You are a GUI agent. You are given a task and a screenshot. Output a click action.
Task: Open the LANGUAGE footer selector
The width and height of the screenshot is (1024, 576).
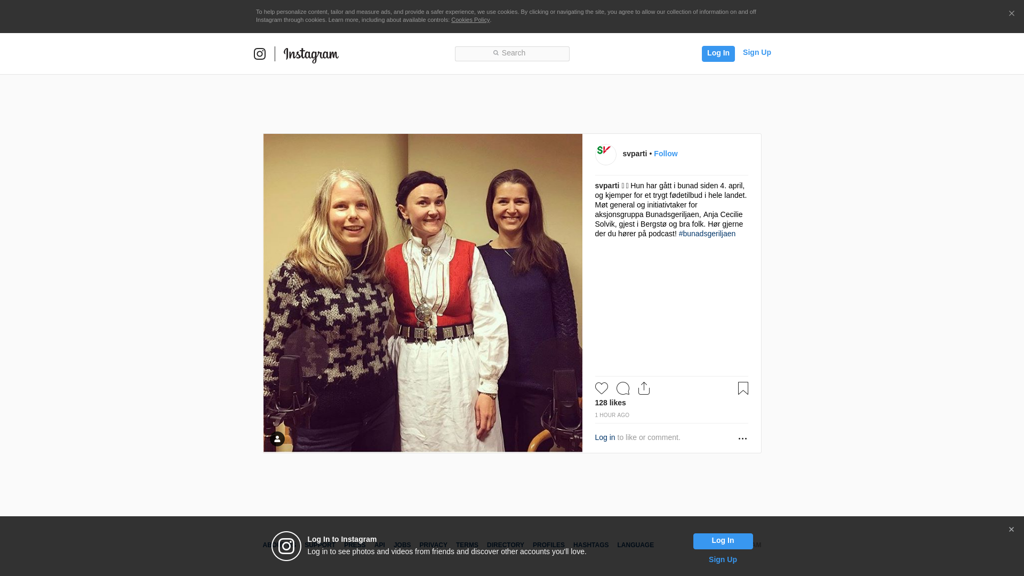coord(635,545)
